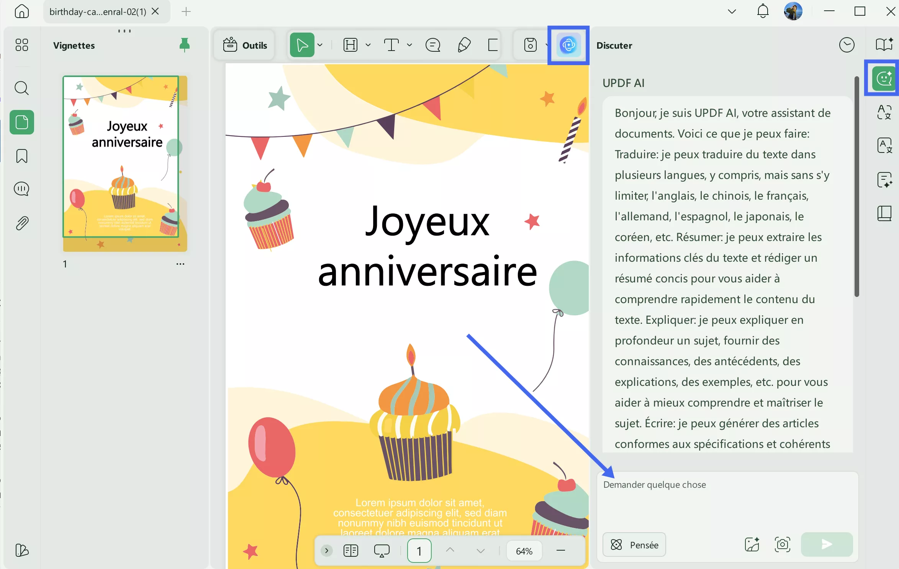Expand the title bar dropdown chevron

[x=732, y=11]
